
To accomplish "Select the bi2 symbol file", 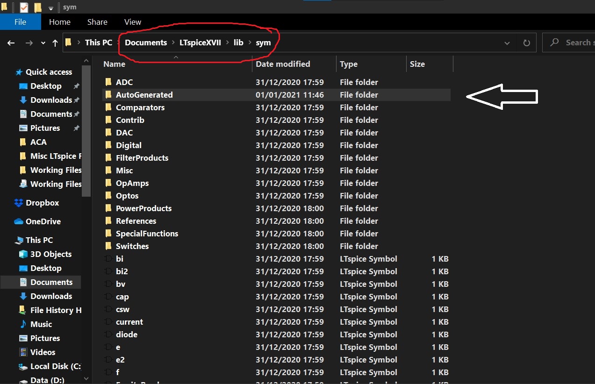I will coord(276,271).
